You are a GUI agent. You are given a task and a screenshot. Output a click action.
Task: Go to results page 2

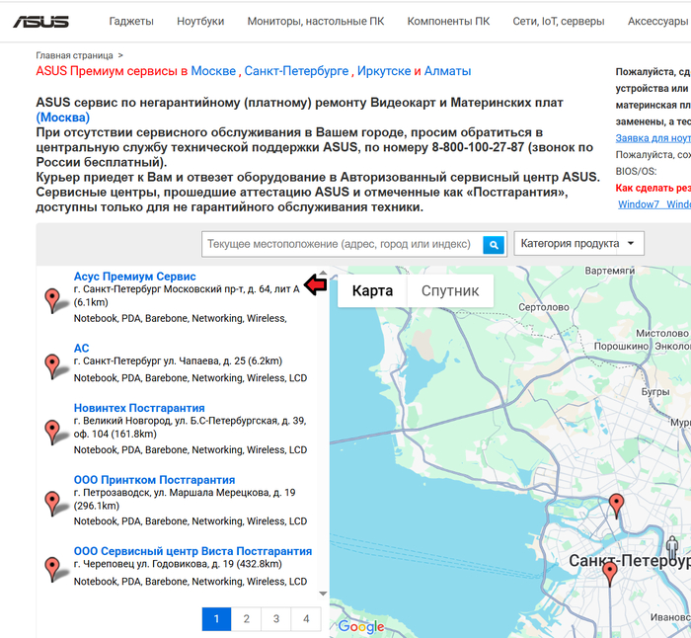point(246,619)
